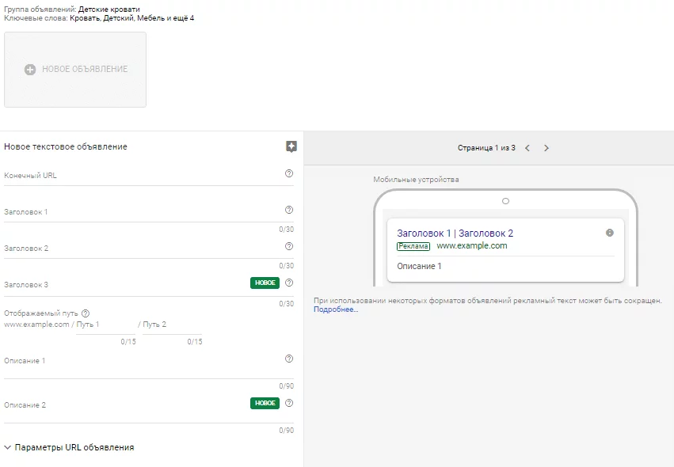Click НОВОЕ badge next to Описание 2
Image resolution: width=674 pixels, height=467 pixels.
(265, 403)
